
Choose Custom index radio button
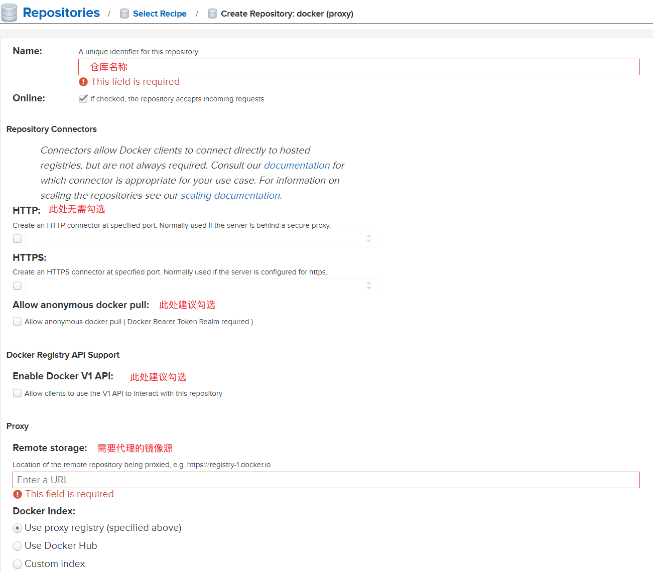pos(18,564)
